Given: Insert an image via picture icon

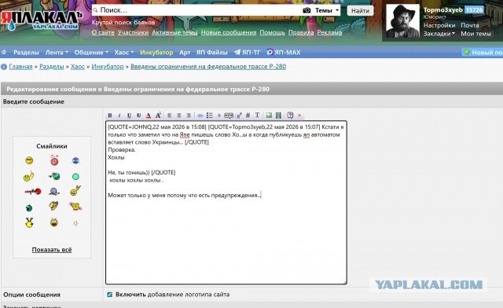Looking at the screenshot, I should tap(269, 115).
